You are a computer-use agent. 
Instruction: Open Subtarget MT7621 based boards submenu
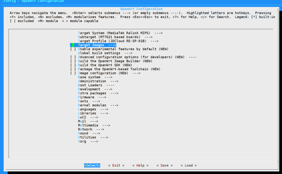[x=115, y=37]
